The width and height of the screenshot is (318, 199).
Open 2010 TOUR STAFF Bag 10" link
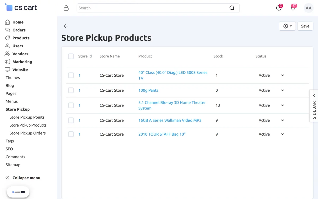tap(162, 134)
